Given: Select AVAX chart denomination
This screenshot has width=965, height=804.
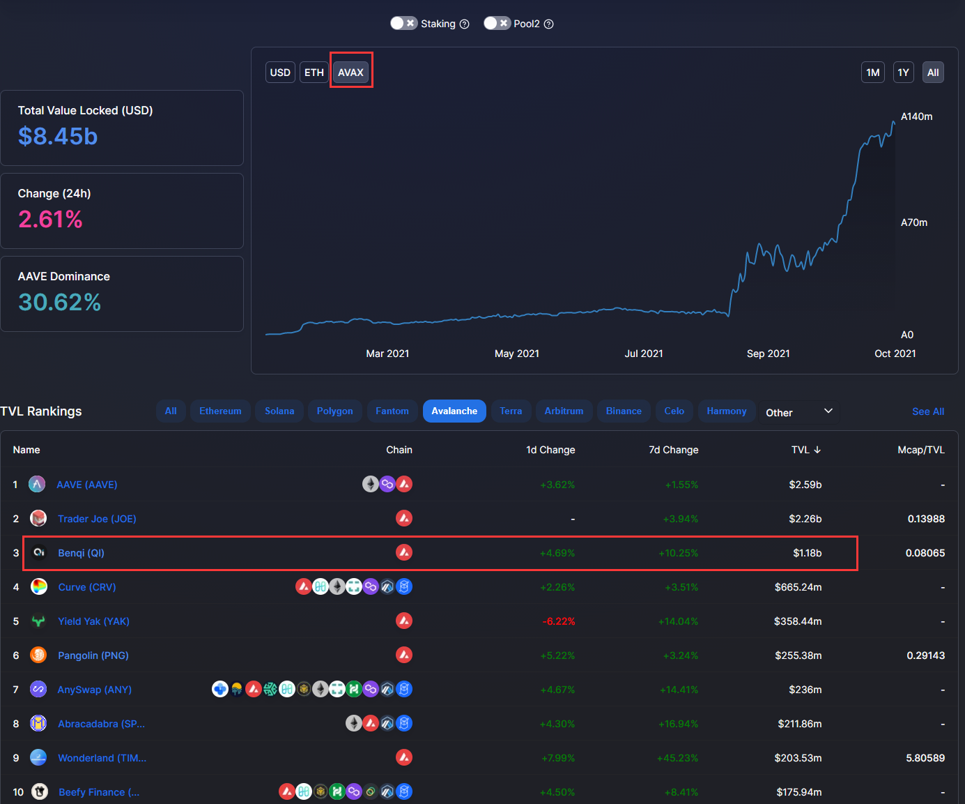Looking at the screenshot, I should point(350,73).
